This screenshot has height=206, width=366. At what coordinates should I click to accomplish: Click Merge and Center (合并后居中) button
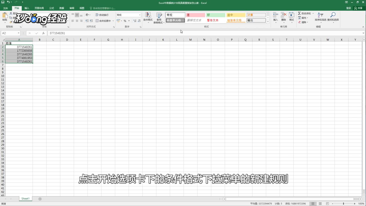click(103, 21)
